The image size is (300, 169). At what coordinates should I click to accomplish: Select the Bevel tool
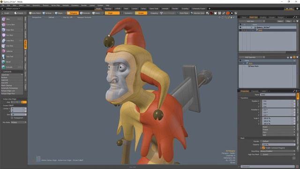(x=12, y=62)
